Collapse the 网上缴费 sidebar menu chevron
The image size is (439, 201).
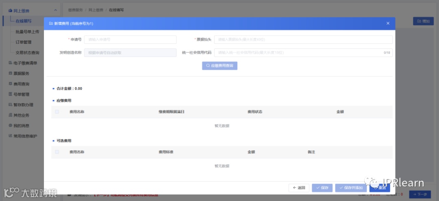click(55, 11)
